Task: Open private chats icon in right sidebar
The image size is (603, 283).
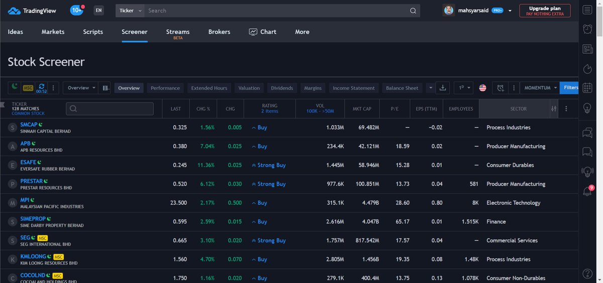Action: pyautogui.click(x=587, y=152)
